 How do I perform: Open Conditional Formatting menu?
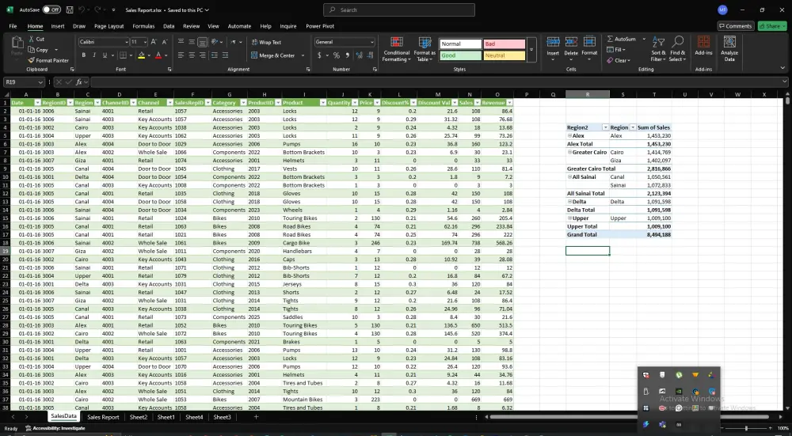point(397,49)
